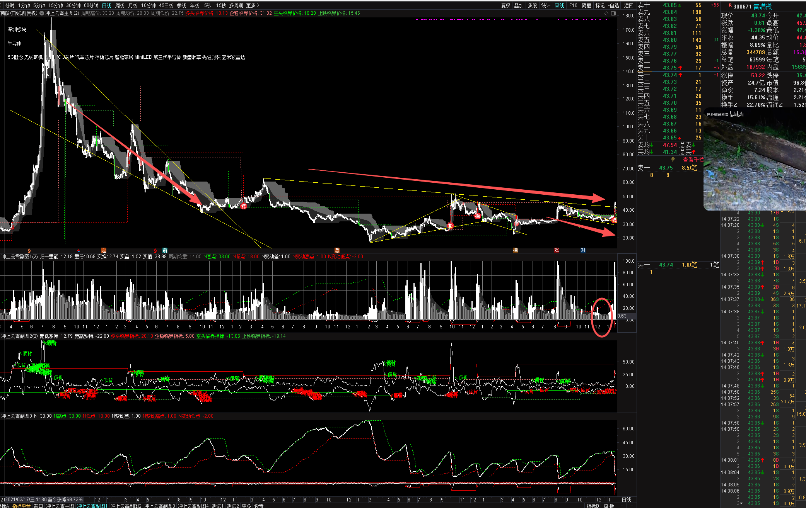Toggle the 画线 drawing mode

point(559,5)
